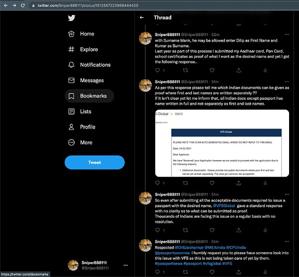
Task: Retweet the 'So even after submitting' tweet
Action: (185, 230)
